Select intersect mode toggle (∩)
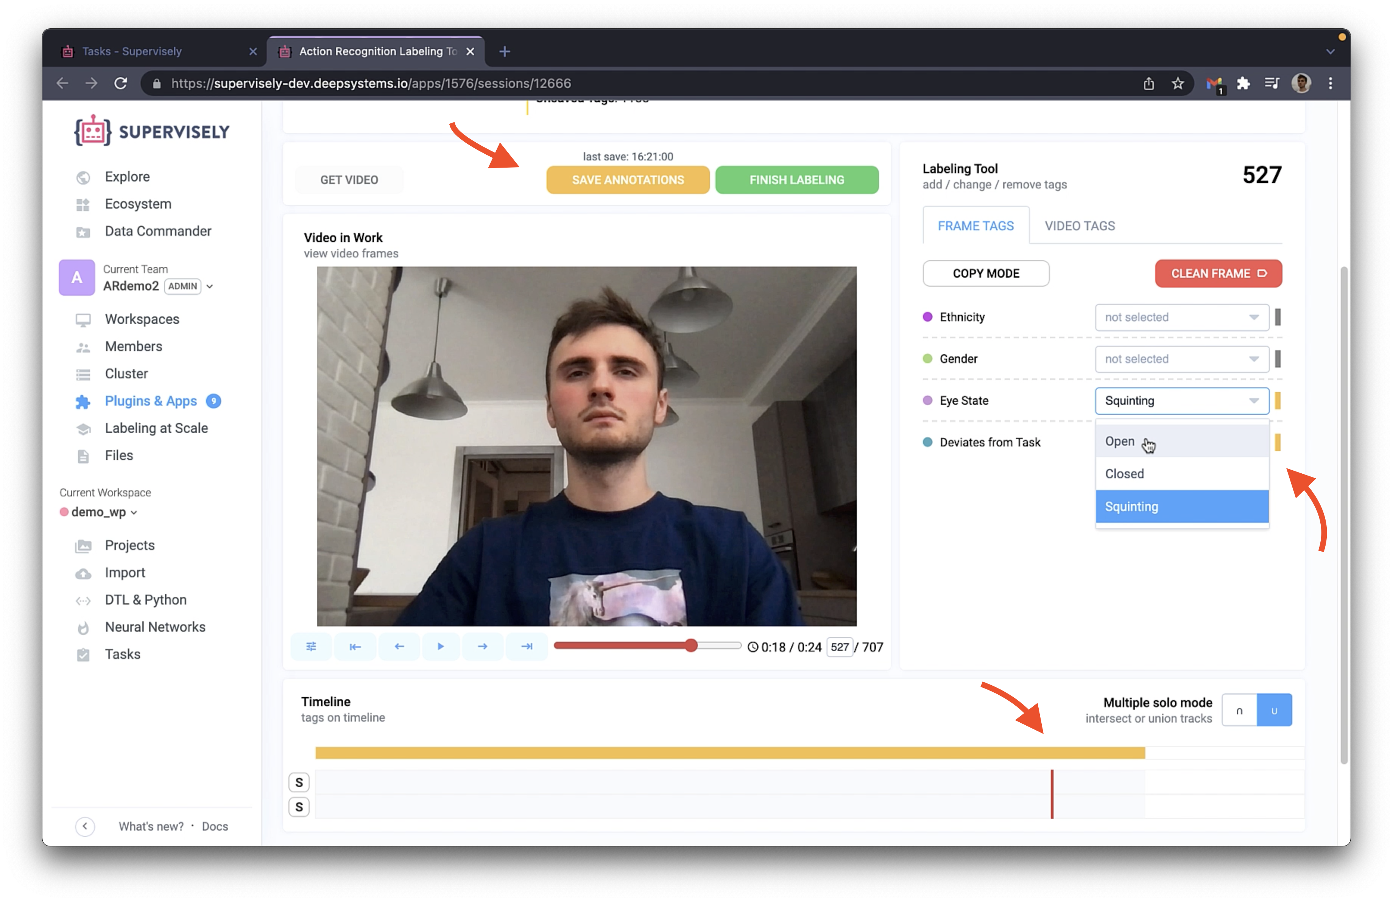Viewport: 1393px width, 902px height. click(x=1239, y=710)
